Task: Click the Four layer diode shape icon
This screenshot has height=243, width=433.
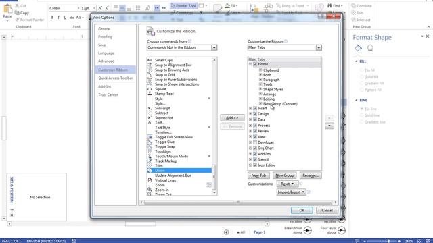Action: [342, 230]
